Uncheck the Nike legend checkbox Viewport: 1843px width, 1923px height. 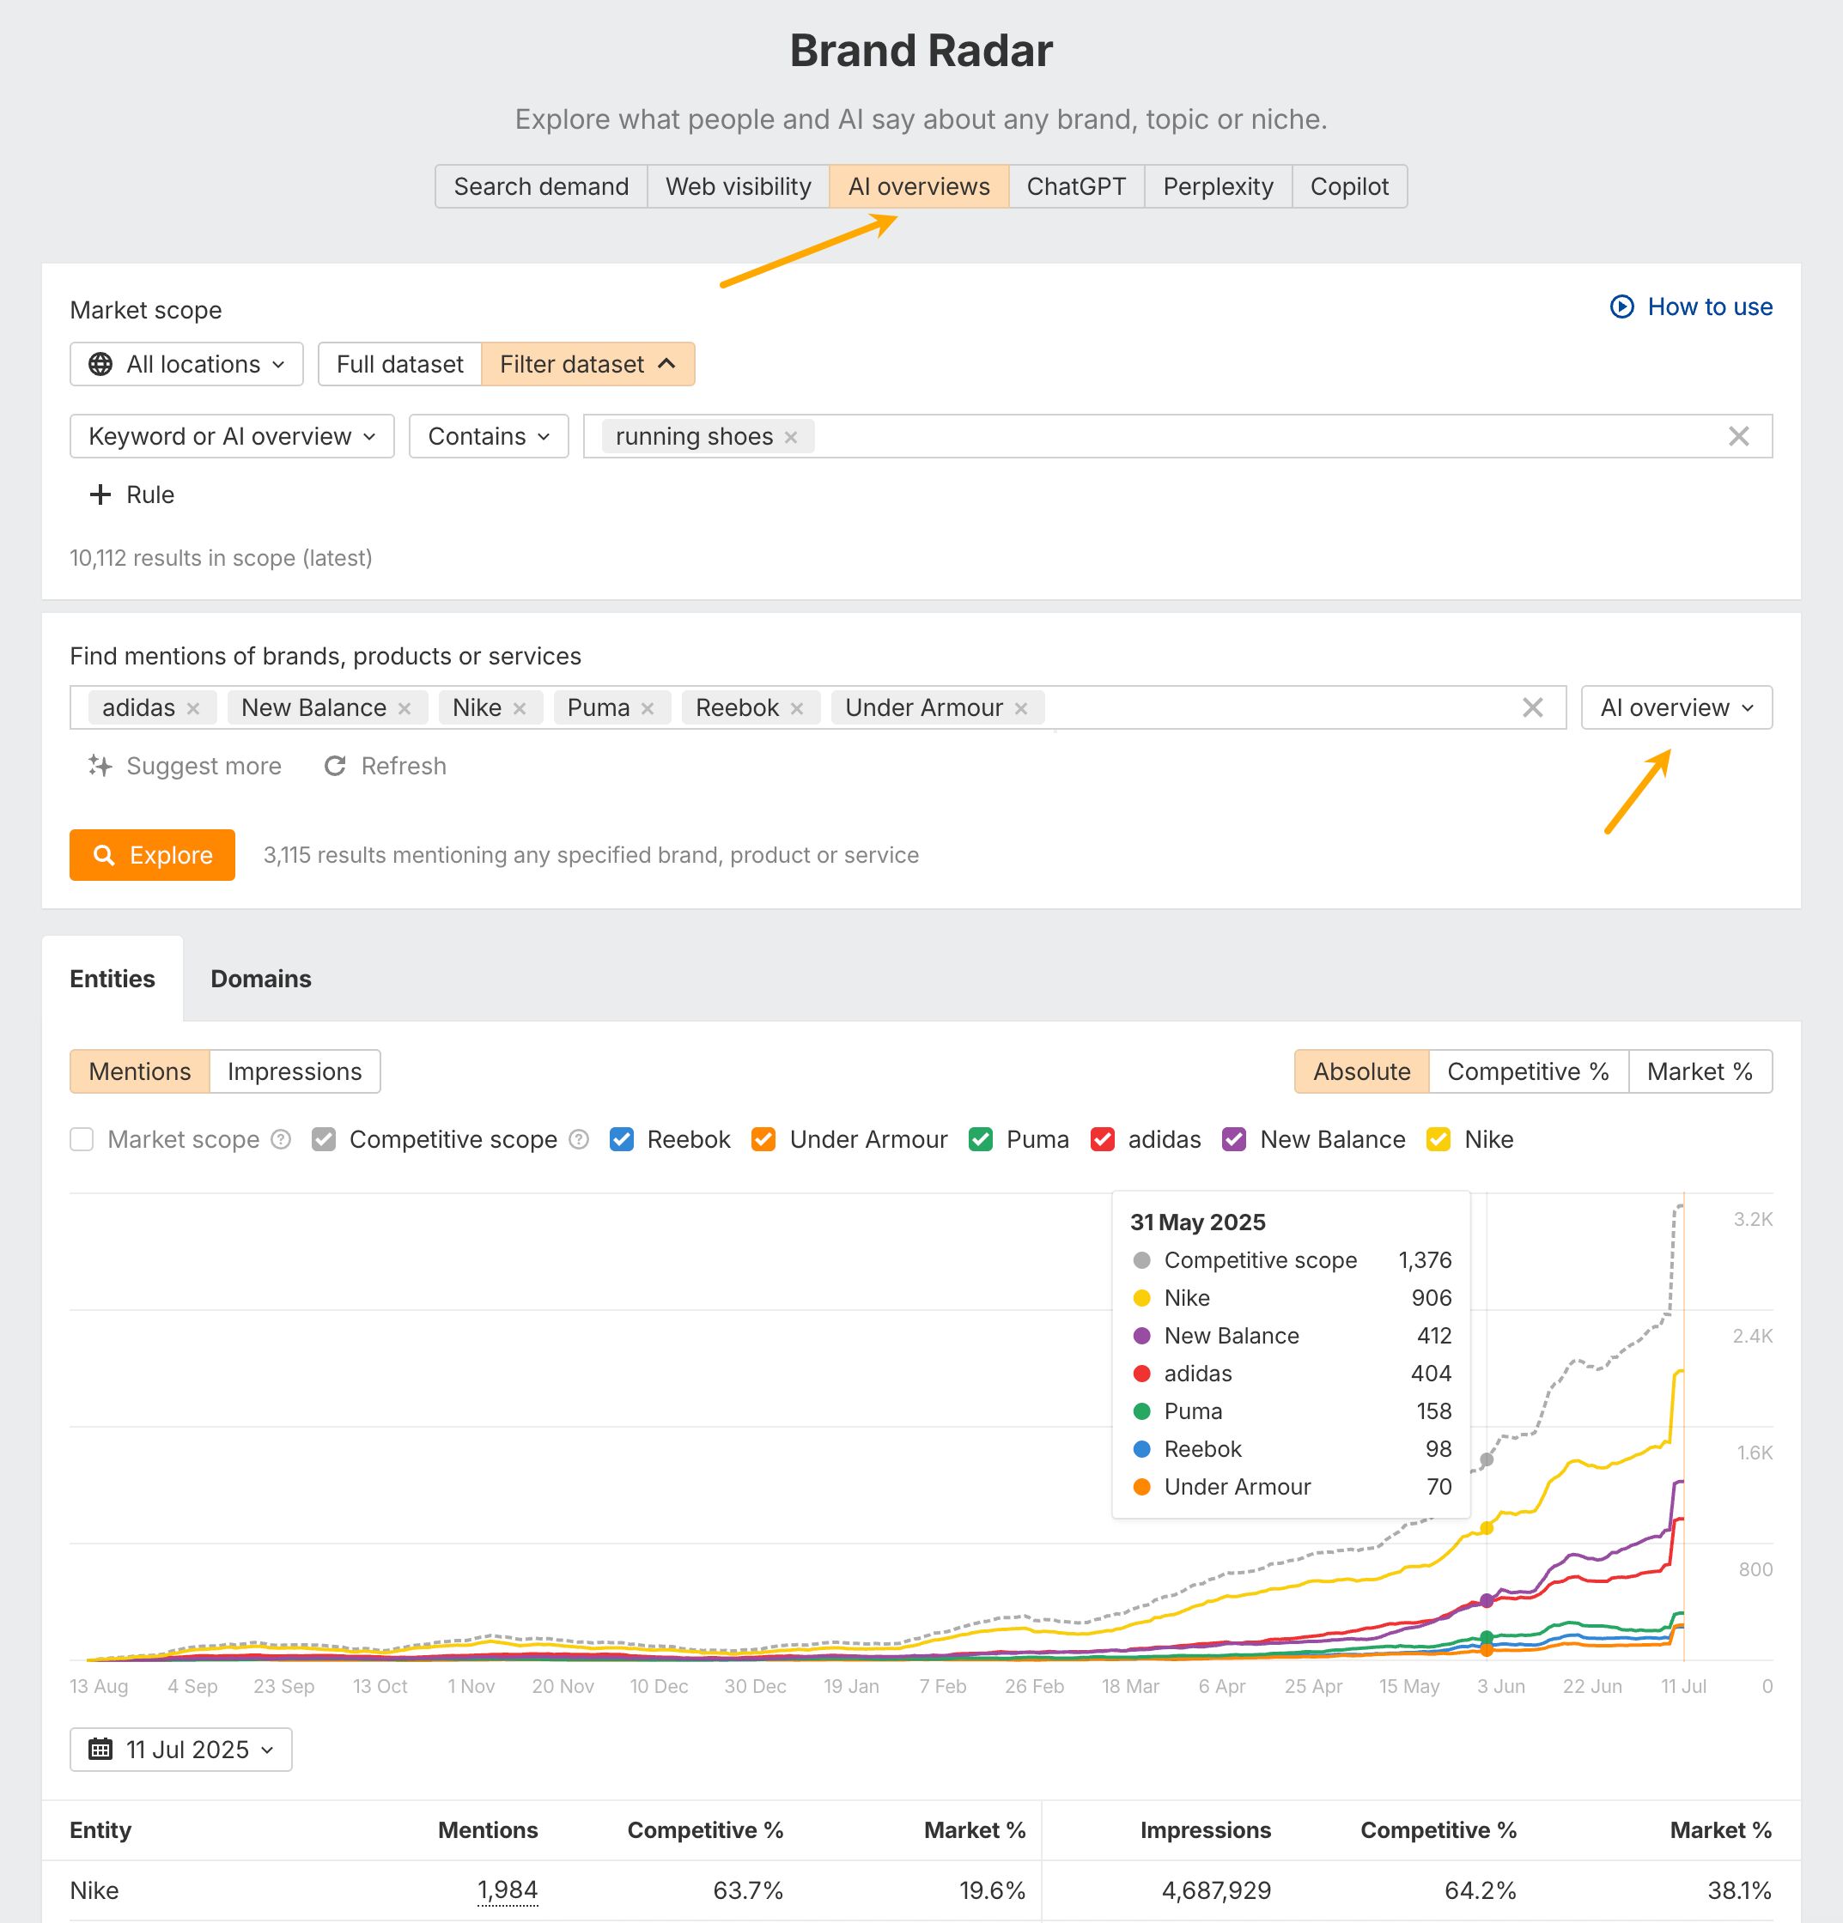pyautogui.click(x=1439, y=1139)
